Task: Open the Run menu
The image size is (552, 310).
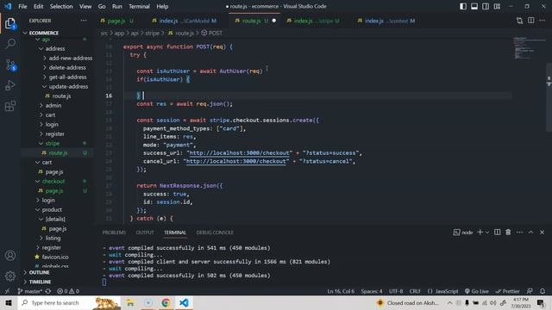Action: click(117, 6)
